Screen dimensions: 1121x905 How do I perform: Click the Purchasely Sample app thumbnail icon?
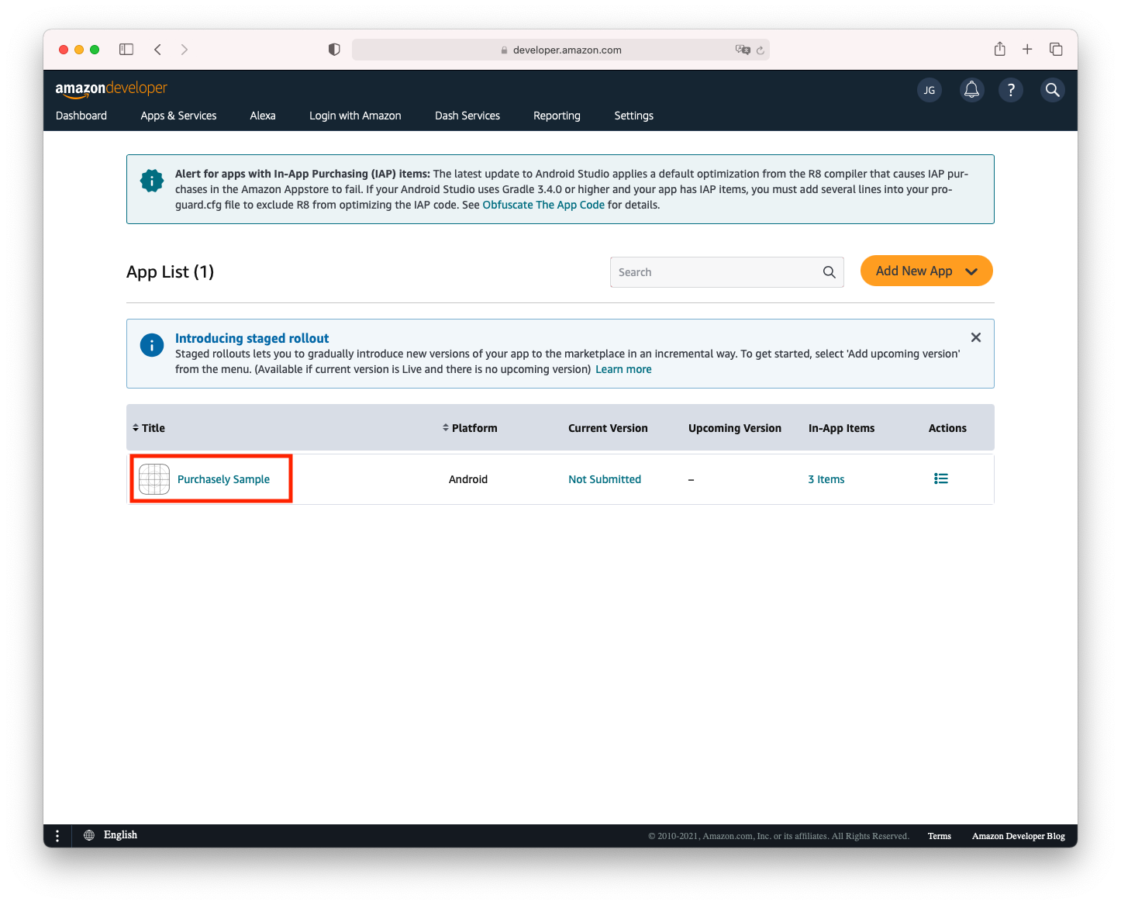[154, 479]
